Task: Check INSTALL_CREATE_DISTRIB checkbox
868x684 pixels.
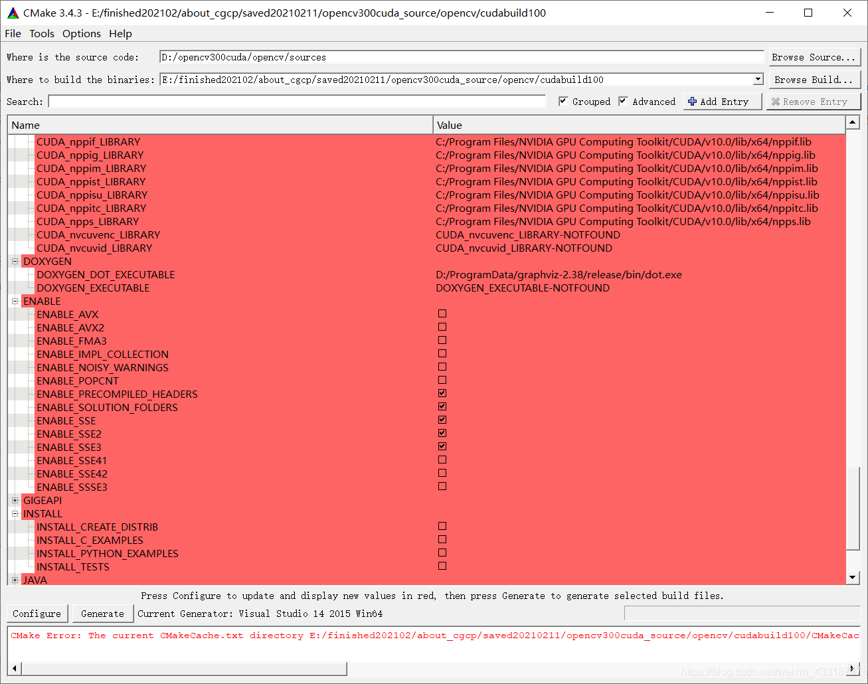Action: [442, 526]
